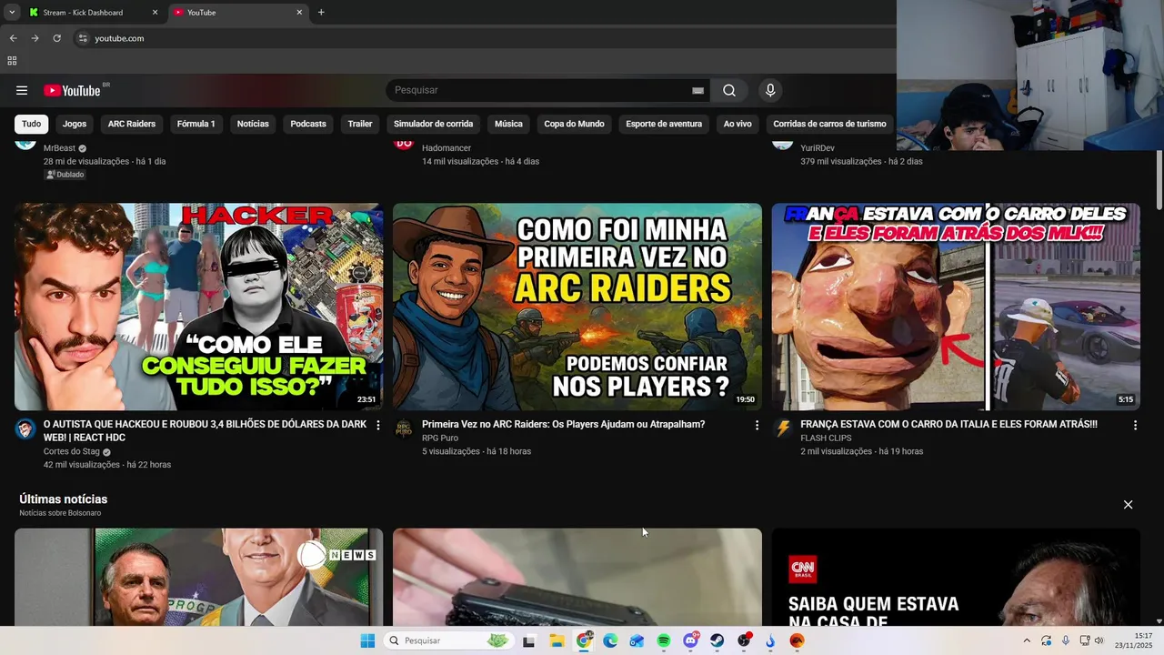Visit the RPG Puro channel name
Screen dimensions: 1164x655
pyautogui.click(x=440, y=438)
